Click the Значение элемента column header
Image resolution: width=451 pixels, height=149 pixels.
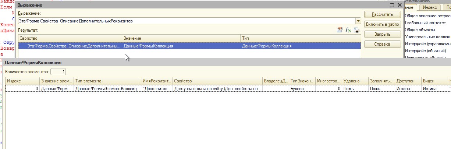pos(56,81)
